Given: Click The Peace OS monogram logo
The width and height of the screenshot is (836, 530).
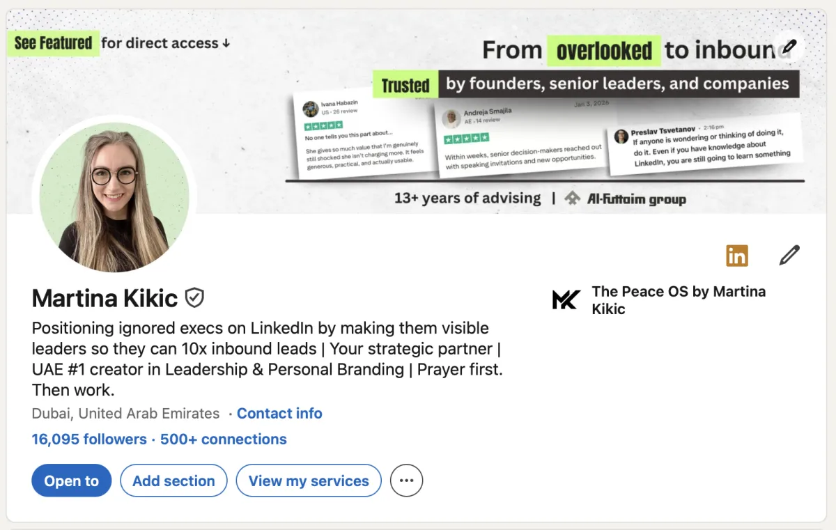Looking at the screenshot, I should [566, 299].
